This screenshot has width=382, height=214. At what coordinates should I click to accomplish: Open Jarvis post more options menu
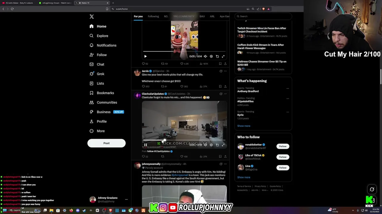coord(225,71)
